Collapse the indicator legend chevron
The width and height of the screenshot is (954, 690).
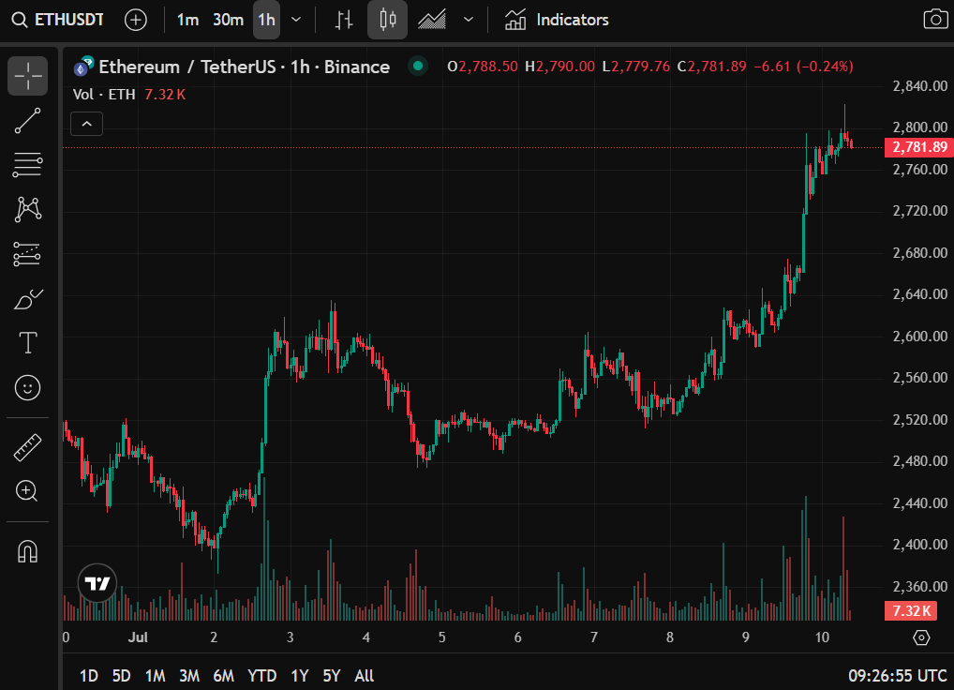pos(86,123)
